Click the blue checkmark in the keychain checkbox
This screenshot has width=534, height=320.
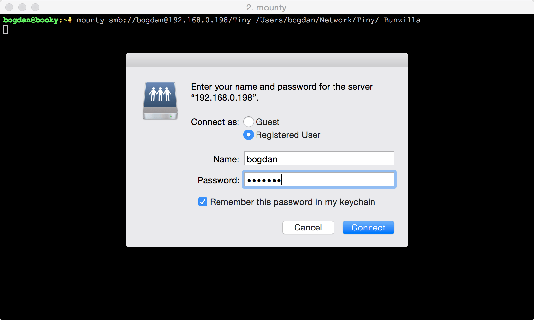tap(202, 202)
